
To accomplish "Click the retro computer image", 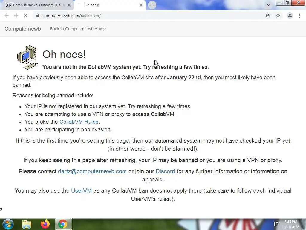I will 27,57.
